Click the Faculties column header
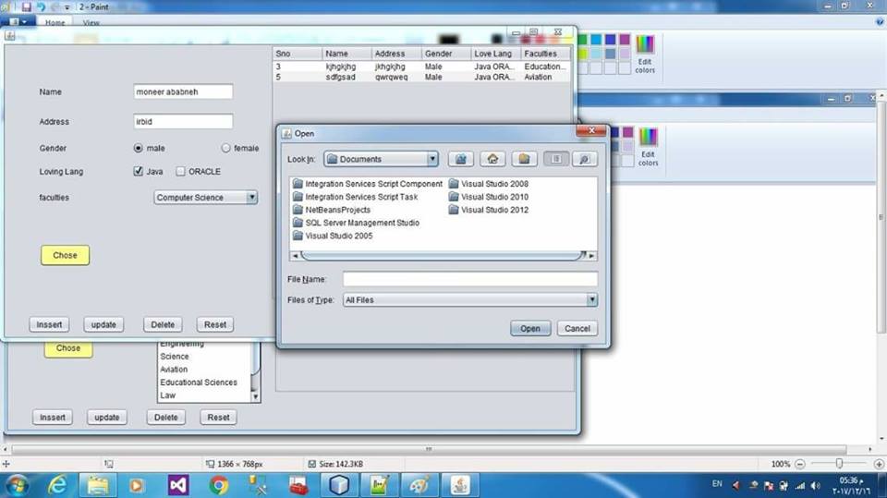Viewport: 887px width, 498px height. click(545, 54)
